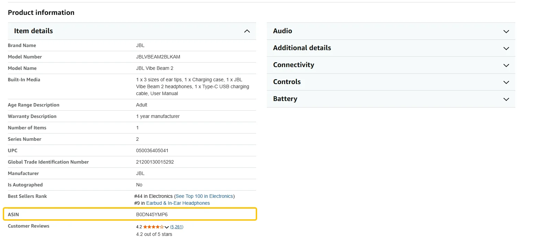The image size is (534, 239).
Task: Select the UPC value 050036405041
Action: point(152,150)
